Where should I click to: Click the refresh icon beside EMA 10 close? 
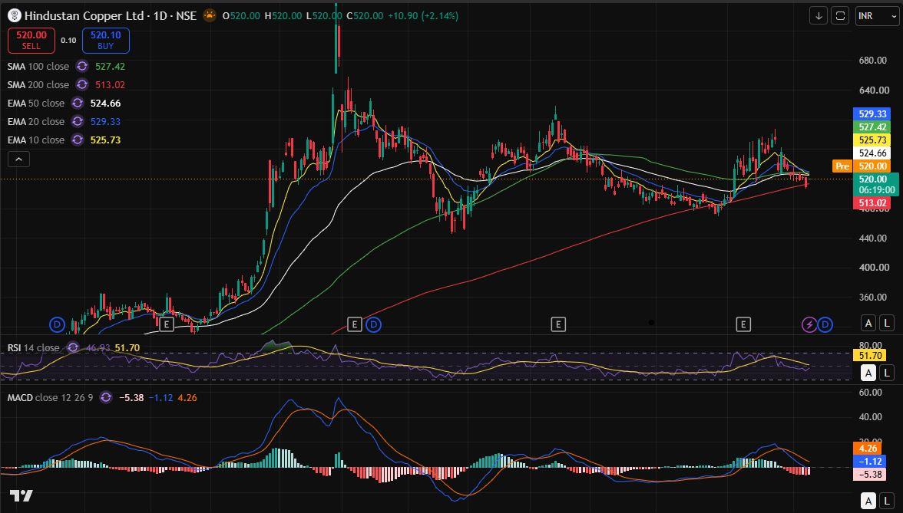tap(77, 140)
